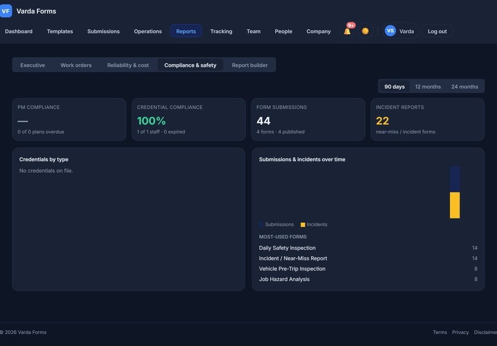Click the Vehicle Pre-Trip Inspection row
The height and width of the screenshot is (346, 497).
pos(368,269)
